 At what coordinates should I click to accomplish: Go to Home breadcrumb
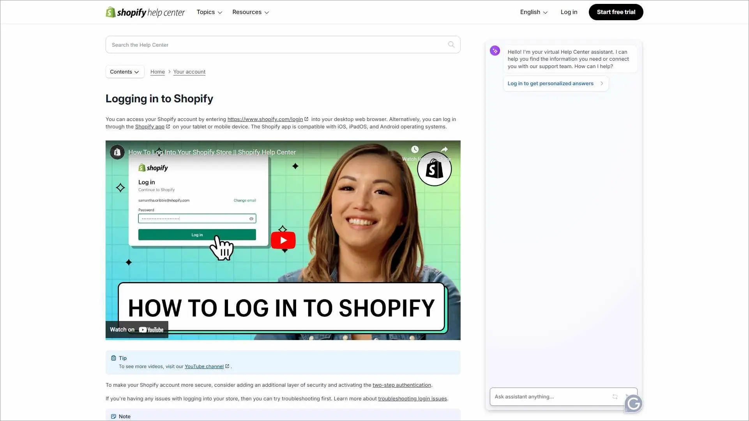(x=157, y=72)
